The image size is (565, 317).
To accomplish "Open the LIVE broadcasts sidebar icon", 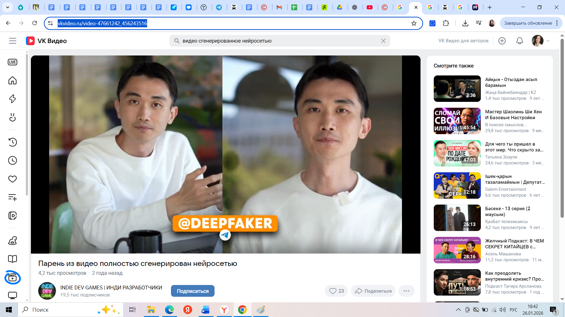I will coord(12,62).
